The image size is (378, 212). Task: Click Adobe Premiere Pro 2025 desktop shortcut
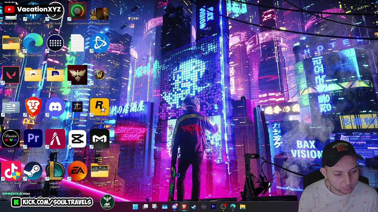(x=33, y=143)
